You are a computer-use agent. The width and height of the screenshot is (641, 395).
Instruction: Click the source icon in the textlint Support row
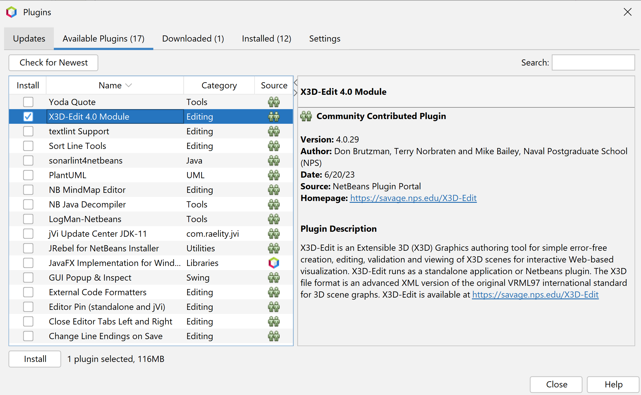[274, 131]
